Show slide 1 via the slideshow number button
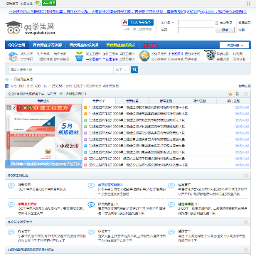The image size is (256, 256). click(x=9, y=108)
